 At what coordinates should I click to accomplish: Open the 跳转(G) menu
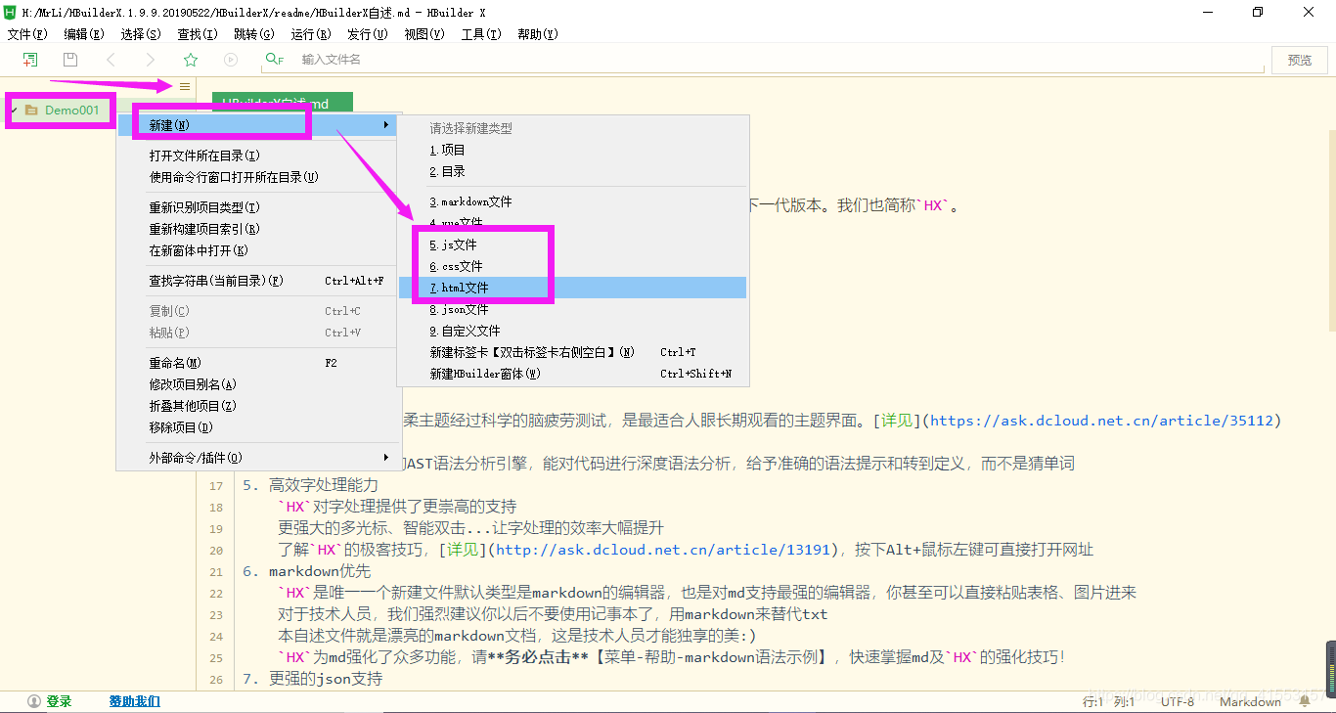[254, 34]
